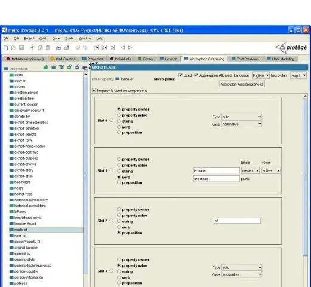
Task: Click the properties list scrollbar up arrow
Action: pyautogui.click(x=86, y=74)
